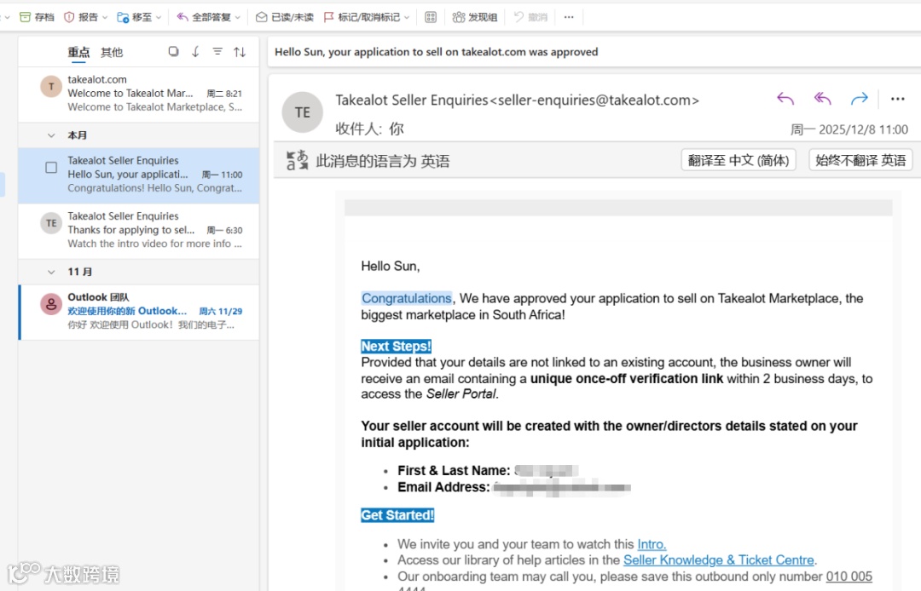Open the Outlook team (Outlook 团队) welcome email

(139, 312)
